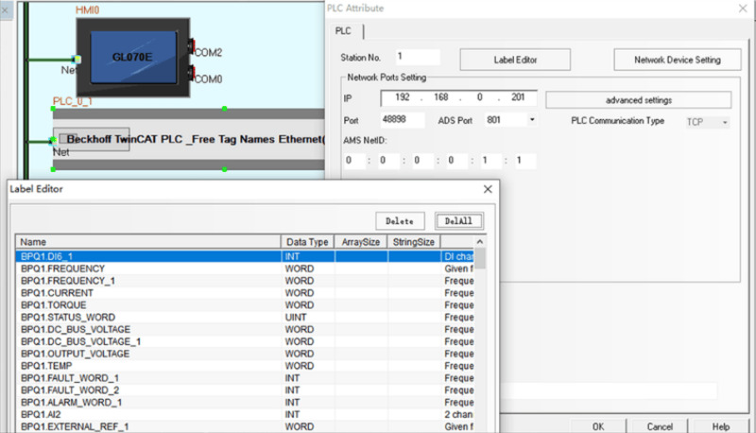Click OK in PLC Attribute dialog
The height and width of the screenshot is (433, 756).
(x=598, y=426)
